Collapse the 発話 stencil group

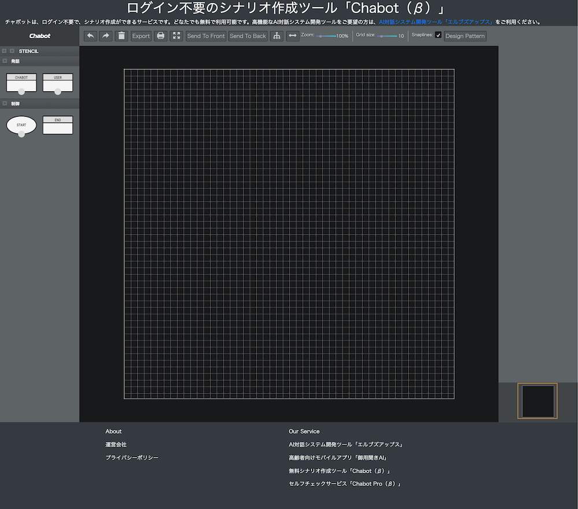(x=5, y=61)
